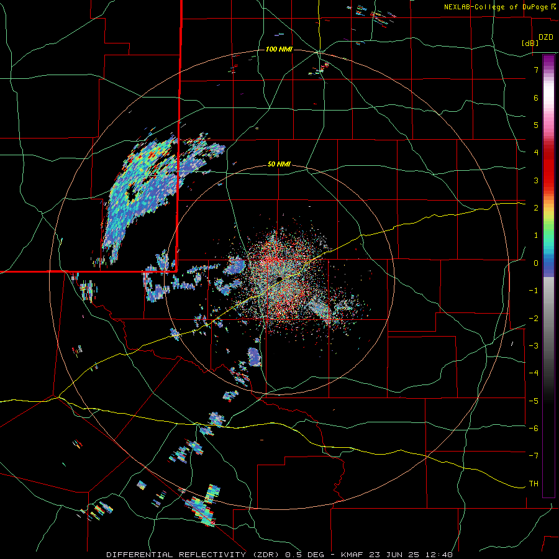Click the 50 NMI range ring label
This screenshot has width=559, height=559.
(279, 165)
